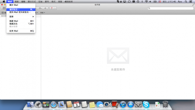Open Reminders checklist in Dock

pyautogui.click(x=84, y=105)
